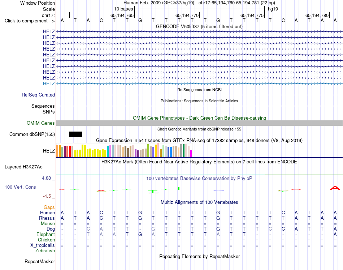Click the '10 bases' scale label
The height and width of the screenshot is (270, 343).
click(123, 9)
